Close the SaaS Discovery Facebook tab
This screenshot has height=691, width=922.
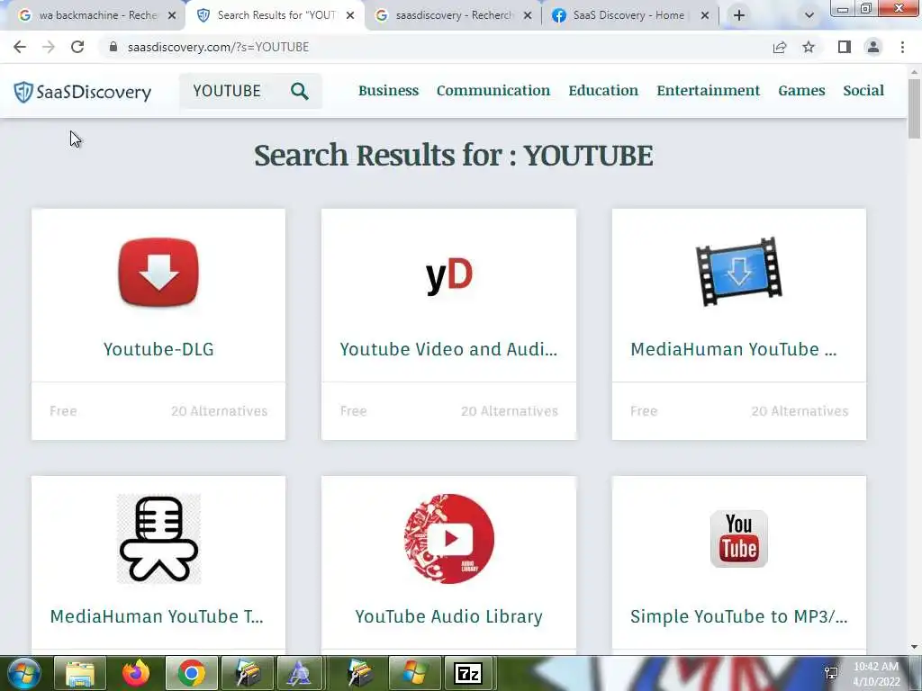(705, 15)
